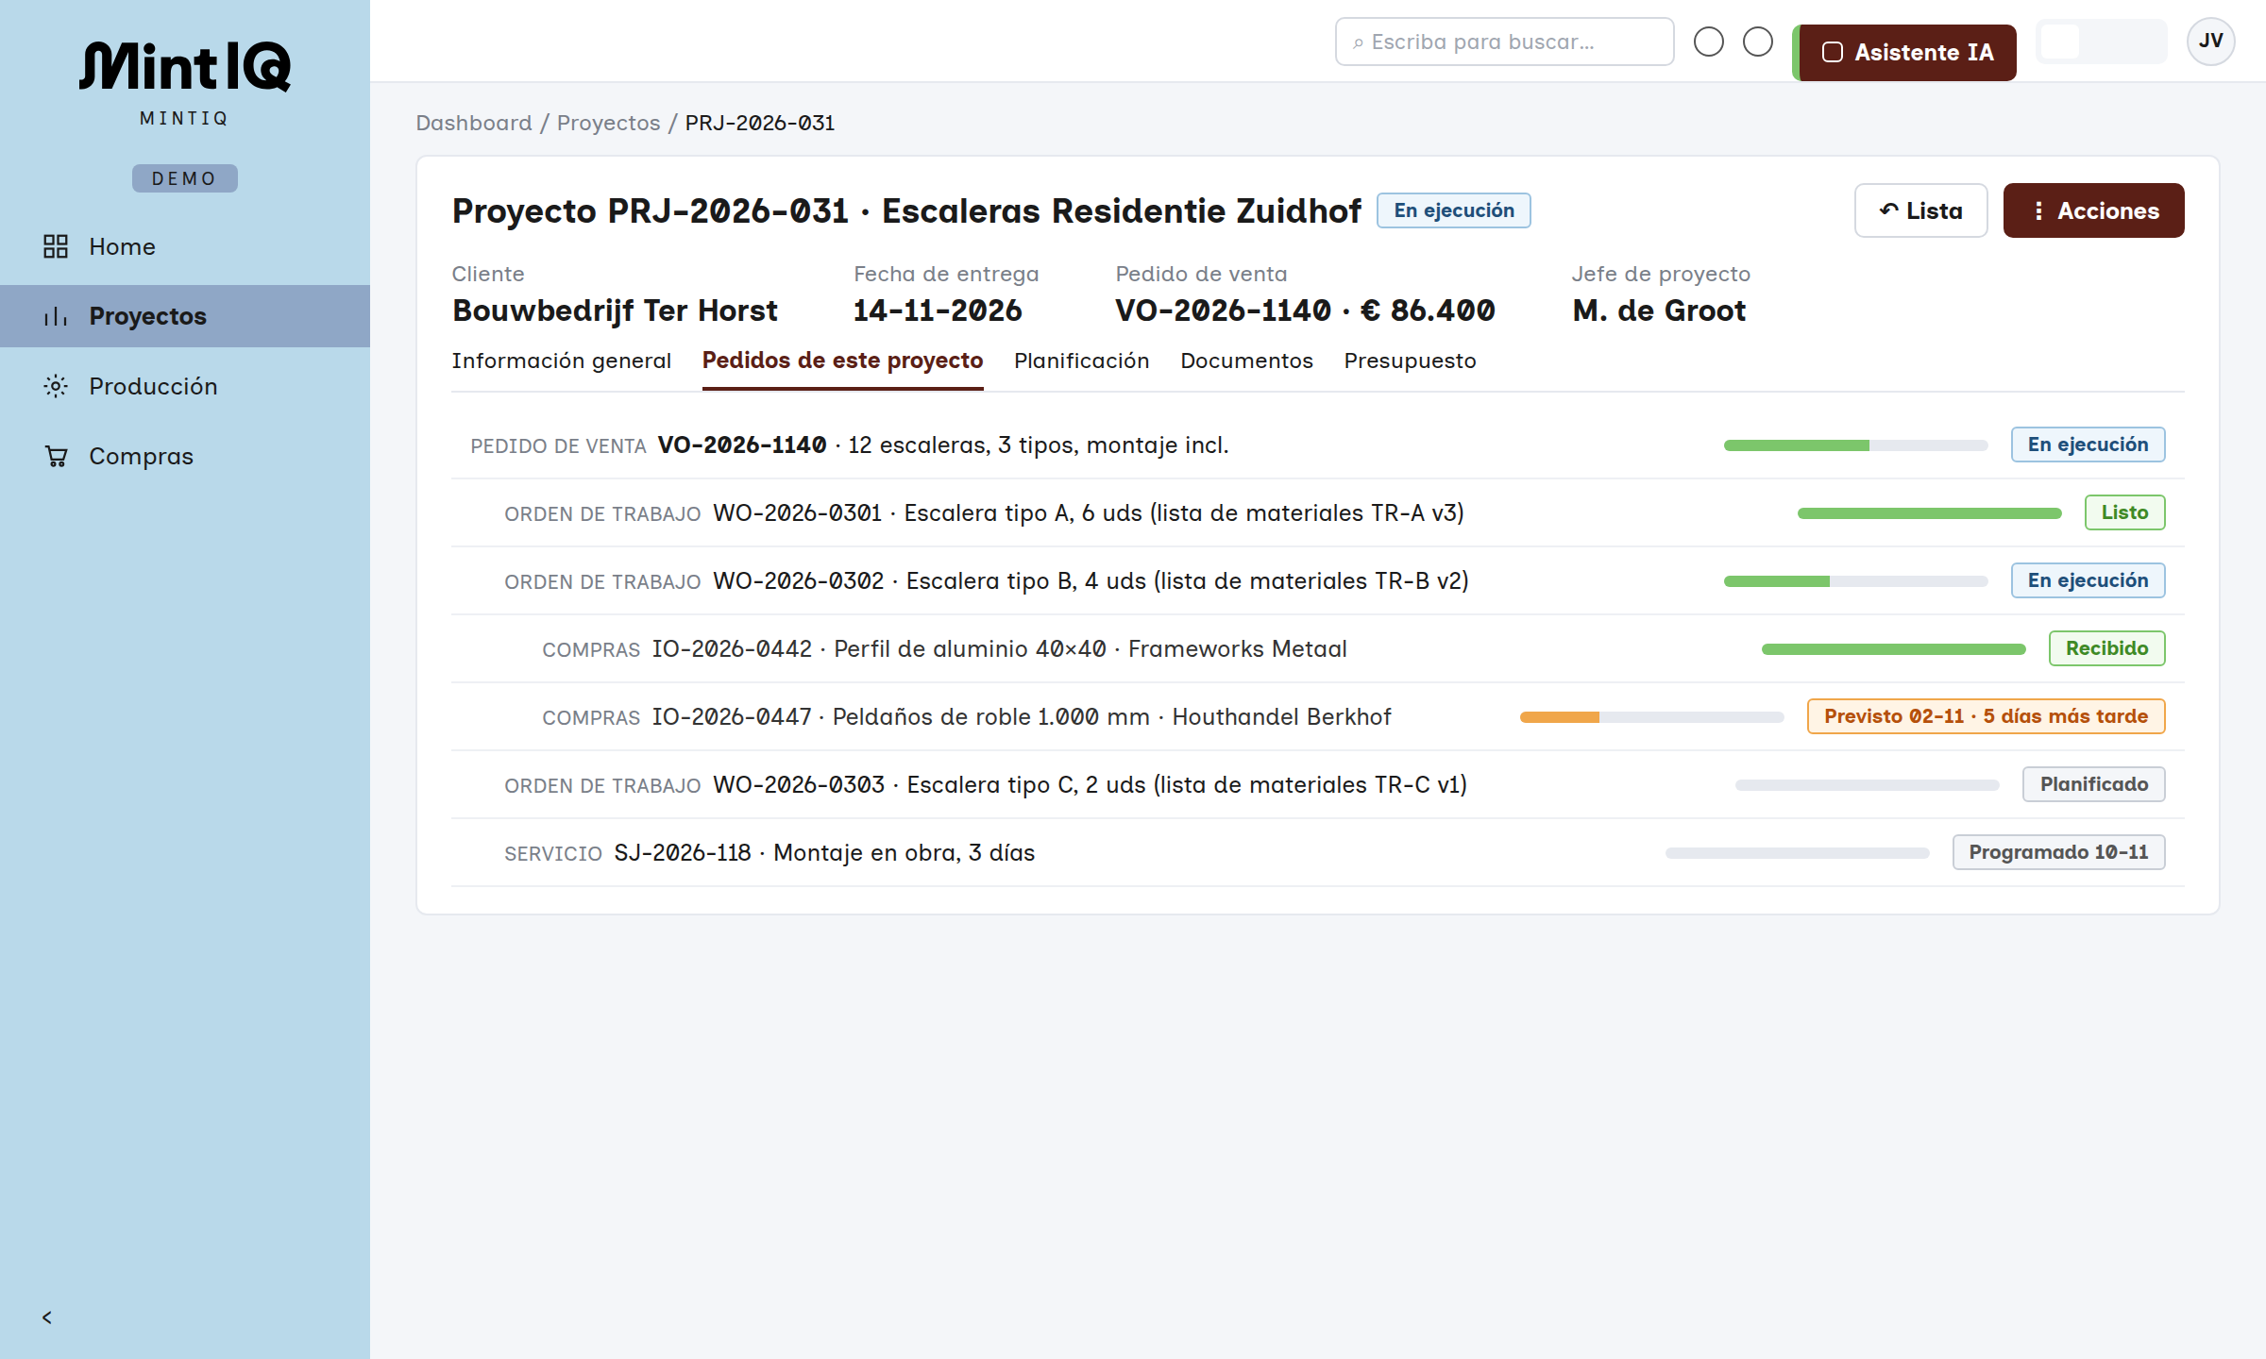
Task: Click the client name Bouwbedrijf Ter Horst
Action: coord(615,310)
